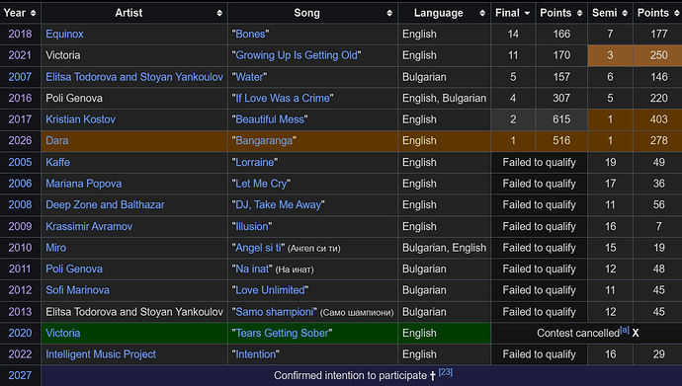
Task: Select the "403" semi points cell
Action: (658, 119)
